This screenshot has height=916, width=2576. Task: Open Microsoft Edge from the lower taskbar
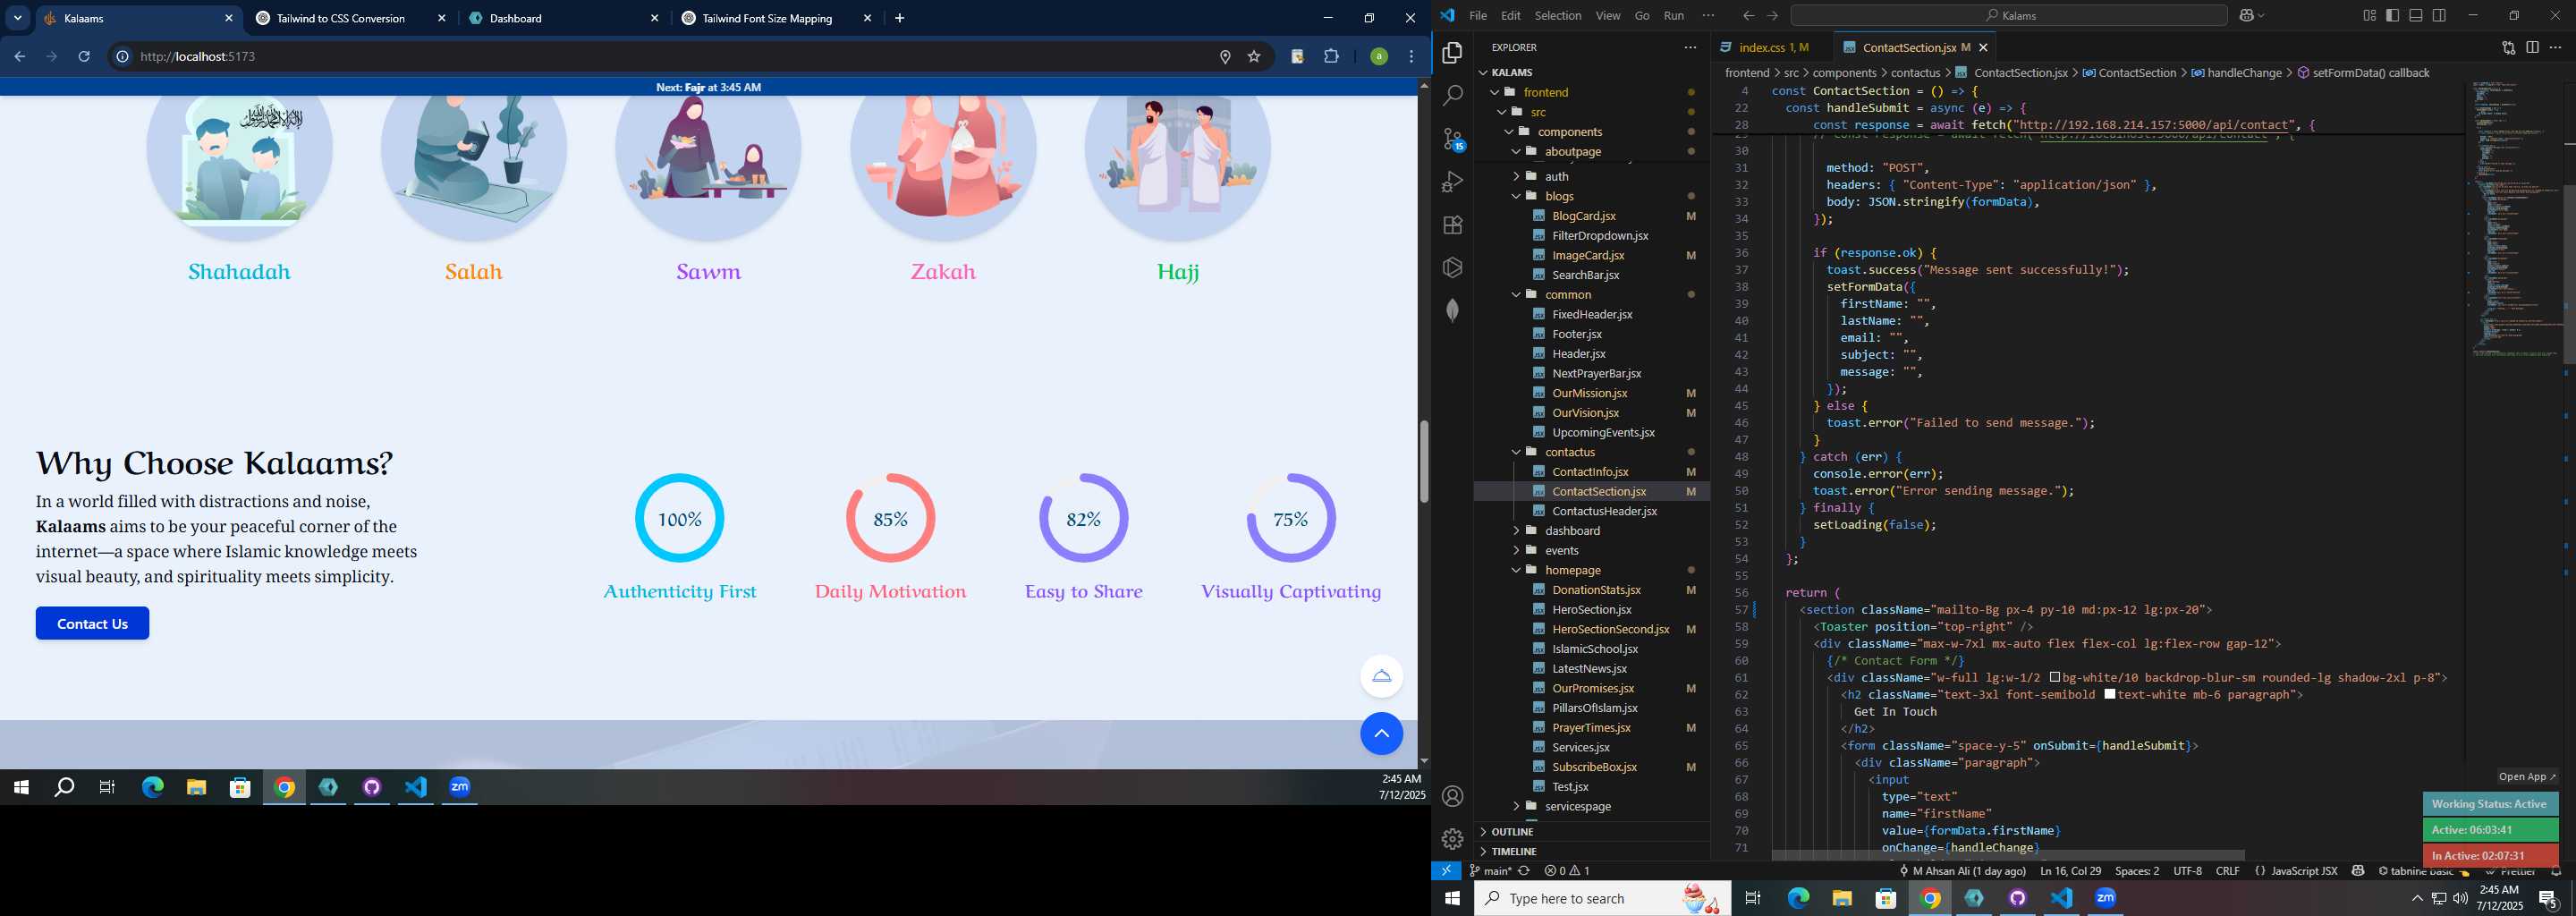pyautogui.click(x=1798, y=898)
